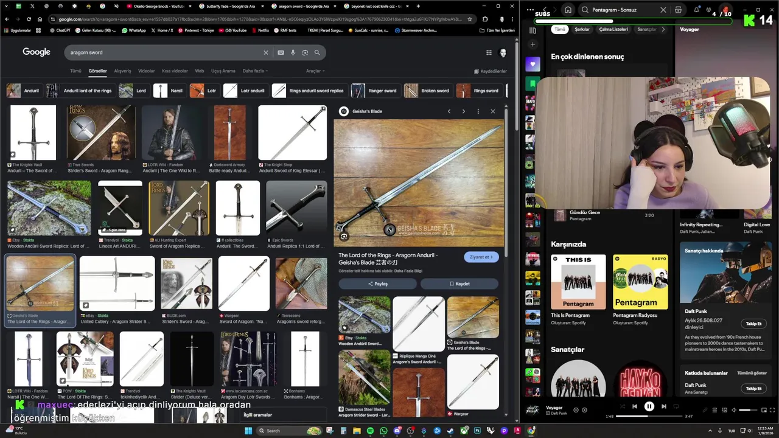Toggle repeat in Spotify player
Viewport: 779px width, 438px height.
click(677, 406)
